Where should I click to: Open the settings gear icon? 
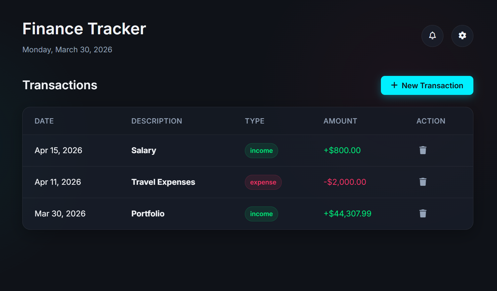[x=462, y=36]
